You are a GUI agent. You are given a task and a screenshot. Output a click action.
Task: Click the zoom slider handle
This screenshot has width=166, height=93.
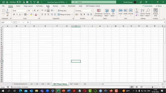[x=153, y=87]
